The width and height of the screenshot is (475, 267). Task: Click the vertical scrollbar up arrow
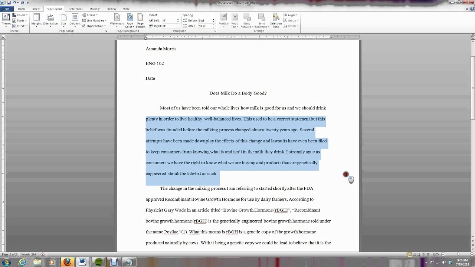(472, 41)
